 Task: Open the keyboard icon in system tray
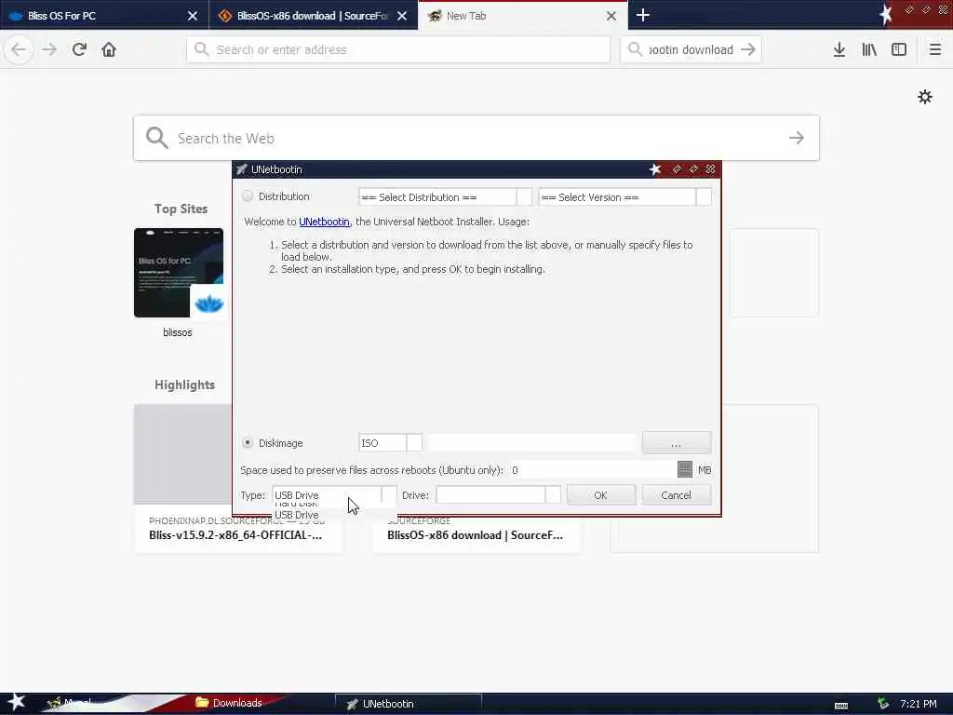coord(841,705)
